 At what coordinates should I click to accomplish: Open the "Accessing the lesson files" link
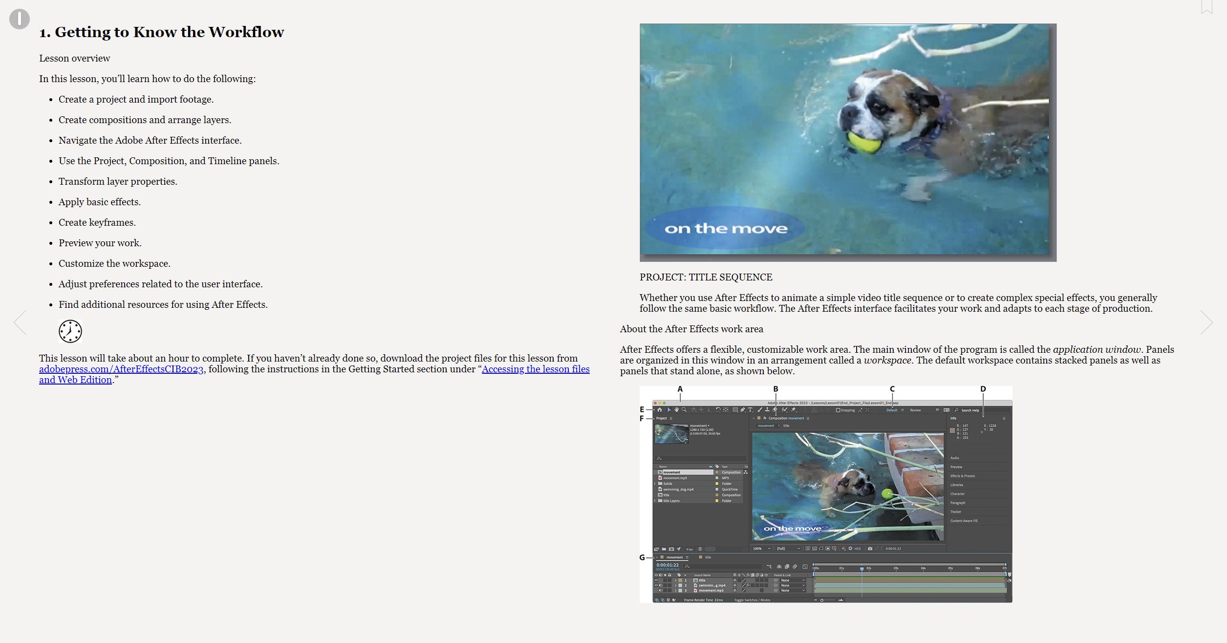[x=536, y=369]
